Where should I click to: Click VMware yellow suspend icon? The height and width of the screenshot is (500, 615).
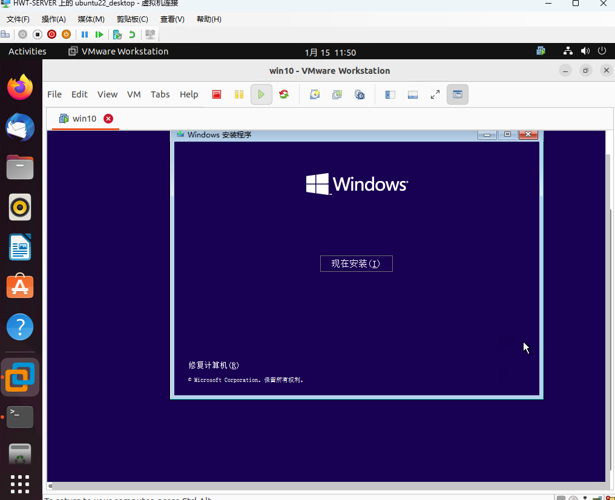(x=239, y=94)
